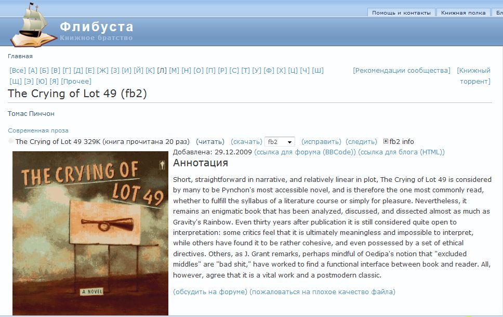
Task: Open the Помощь и контакты tab
Action: point(401,13)
